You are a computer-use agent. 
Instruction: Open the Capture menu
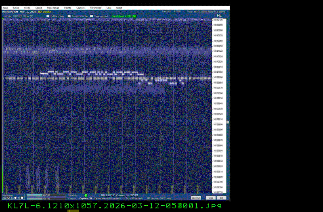coord(81,8)
